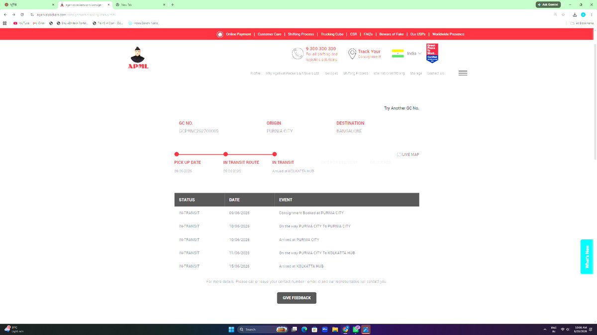Click the Chrome profile avatar
Viewport: 597px width, 335px height.
coord(583,14)
